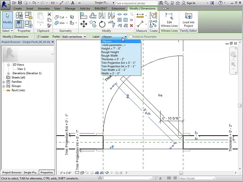Switch to the Properties panel tab
The image size is (243, 182).
(x=47, y=173)
